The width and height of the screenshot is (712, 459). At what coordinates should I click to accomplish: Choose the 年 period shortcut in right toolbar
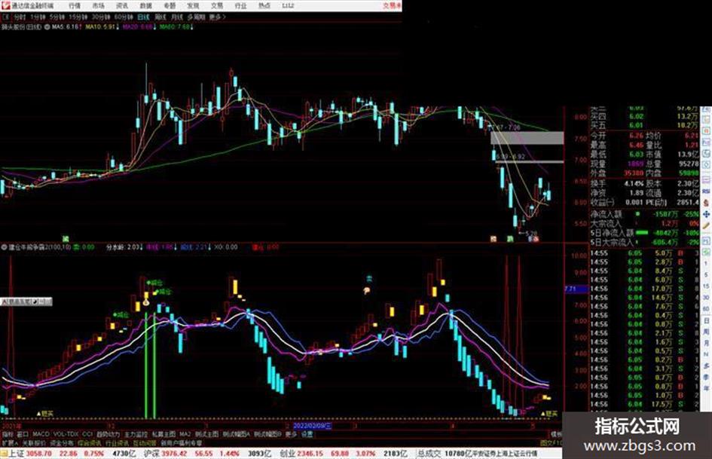(x=706, y=389)
